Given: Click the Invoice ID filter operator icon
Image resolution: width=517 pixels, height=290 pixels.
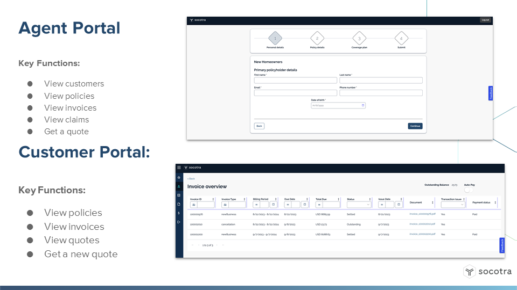Looking at the screenshot, I should point(194,205).
